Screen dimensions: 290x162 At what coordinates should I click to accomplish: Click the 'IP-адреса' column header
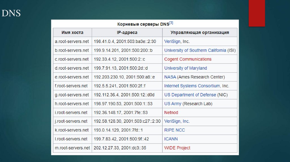click(x=127, y=32)
